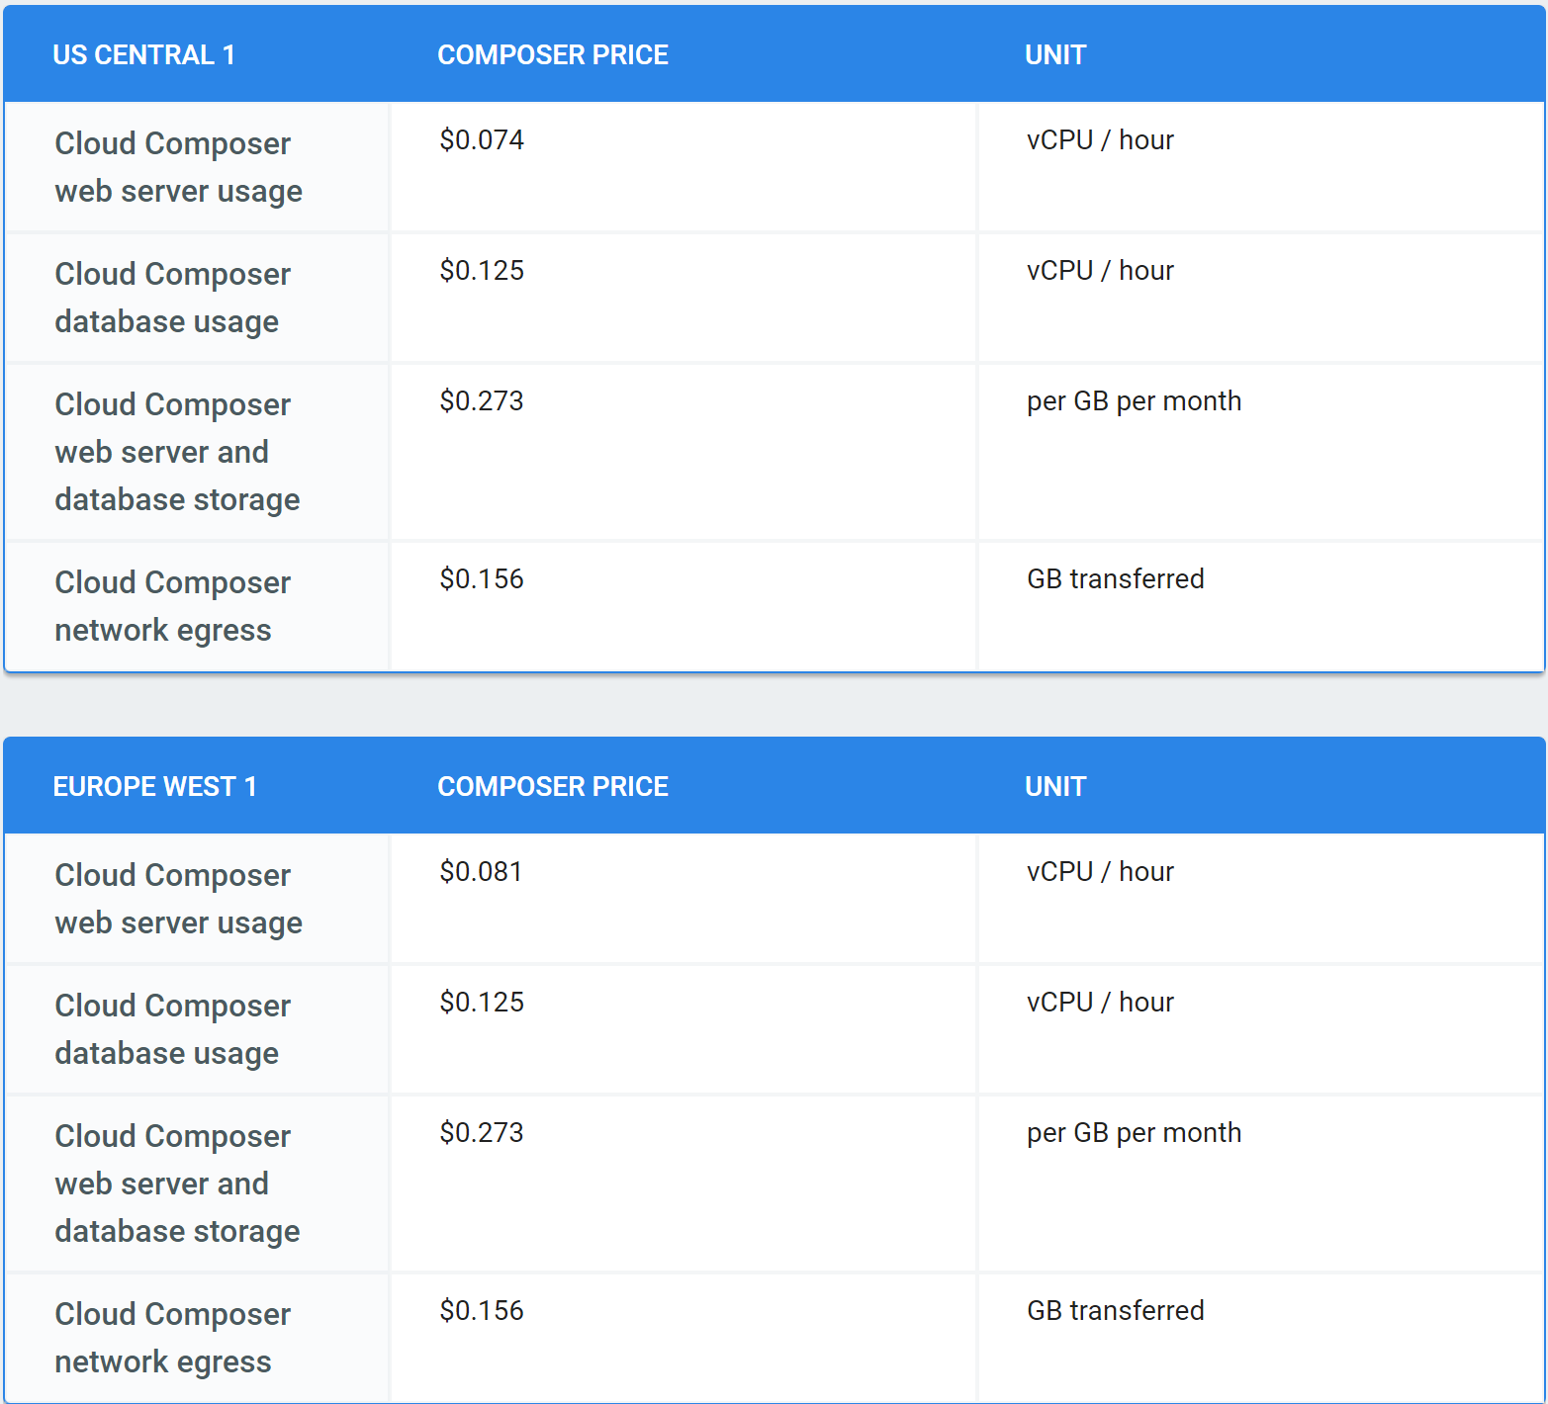This screenshot has height=1404, width=1548.
Task: Click per GB per month in US Central table
Action: 1134,401
